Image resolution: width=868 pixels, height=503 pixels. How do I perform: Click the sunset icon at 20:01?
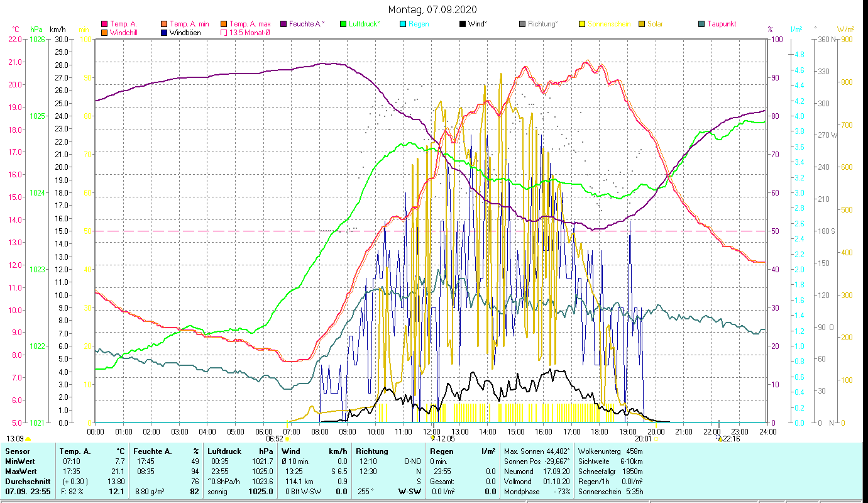tap(656, 439)
